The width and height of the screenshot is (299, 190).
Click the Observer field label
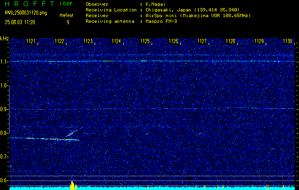[x=97, y=4]
